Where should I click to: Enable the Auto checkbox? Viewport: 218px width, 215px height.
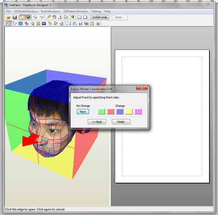coord(114,17)
